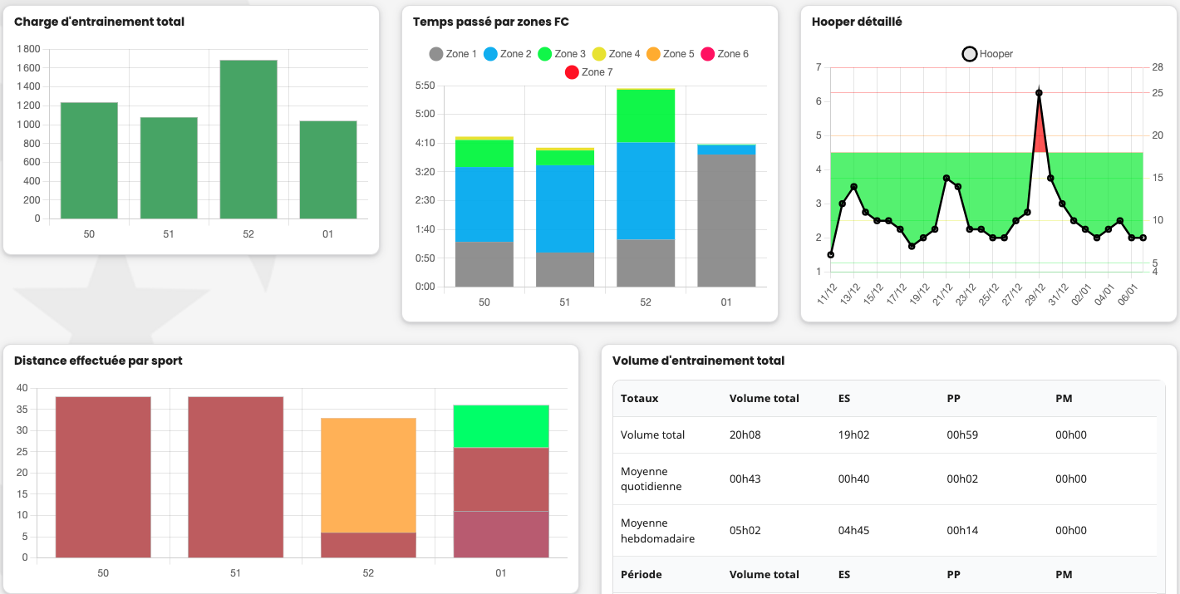Click the grey Zone 1 segment of week 01
The height and width of the screenshot is (594, 1180).
point(726,221)
